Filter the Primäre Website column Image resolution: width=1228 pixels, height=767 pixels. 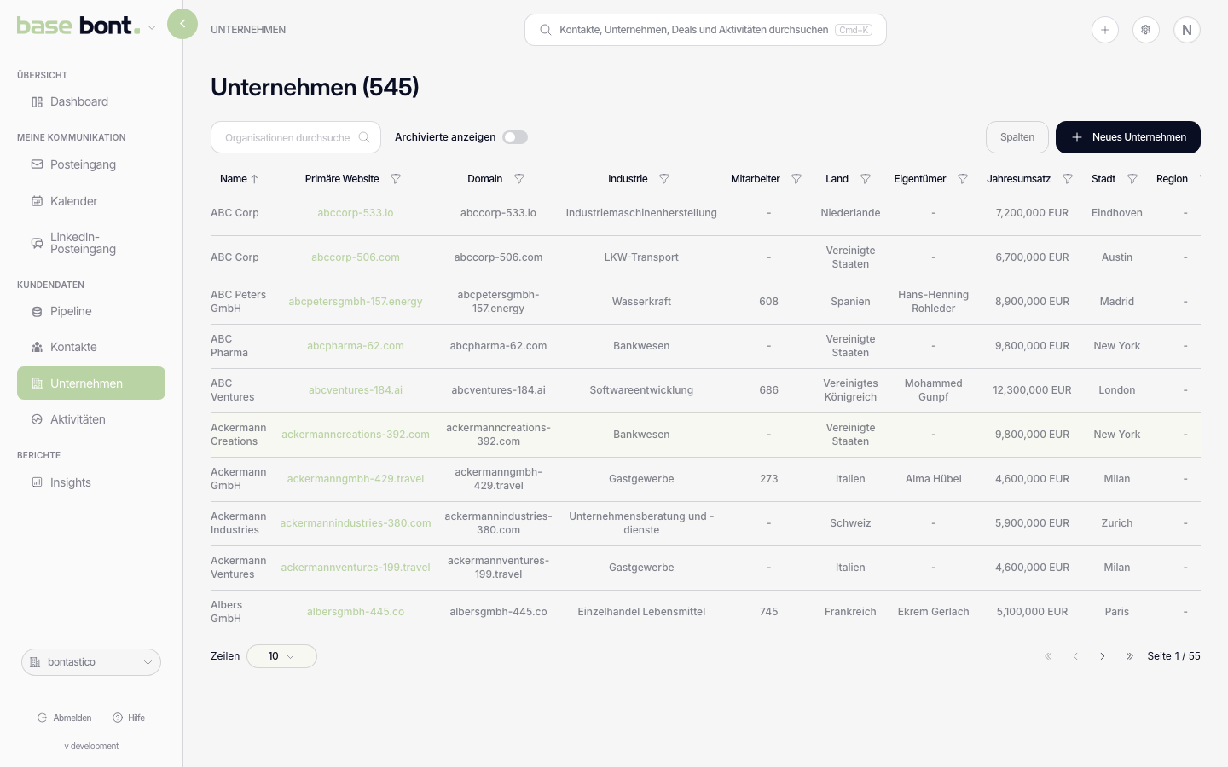click(x=396, y=179)
